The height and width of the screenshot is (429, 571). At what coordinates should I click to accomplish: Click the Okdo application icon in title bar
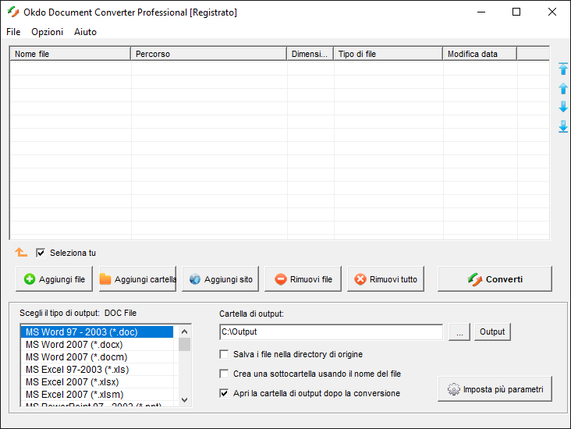[13, 12]
